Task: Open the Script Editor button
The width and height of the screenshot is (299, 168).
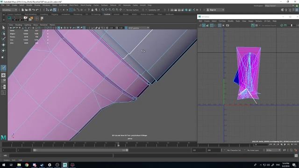Action: 296,155
